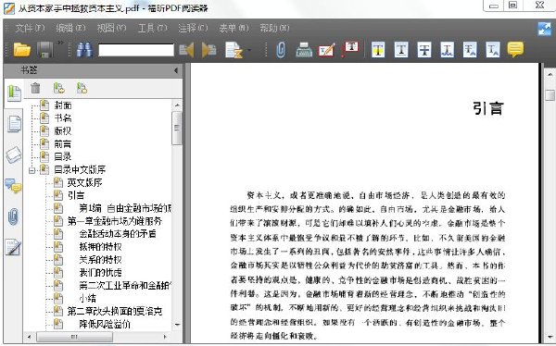Click document scrollbar down arrow

tap(550, 337)
